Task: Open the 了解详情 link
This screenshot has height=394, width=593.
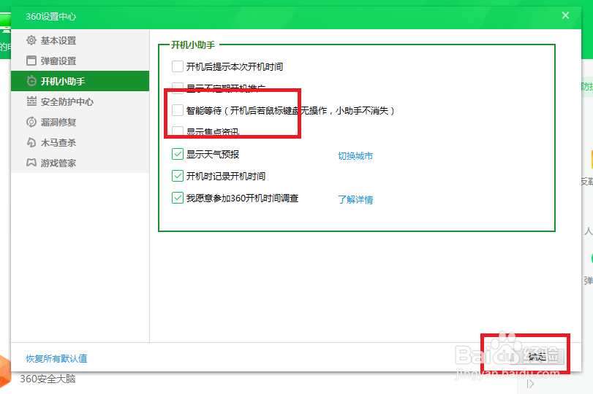Action: click(355, 199)
